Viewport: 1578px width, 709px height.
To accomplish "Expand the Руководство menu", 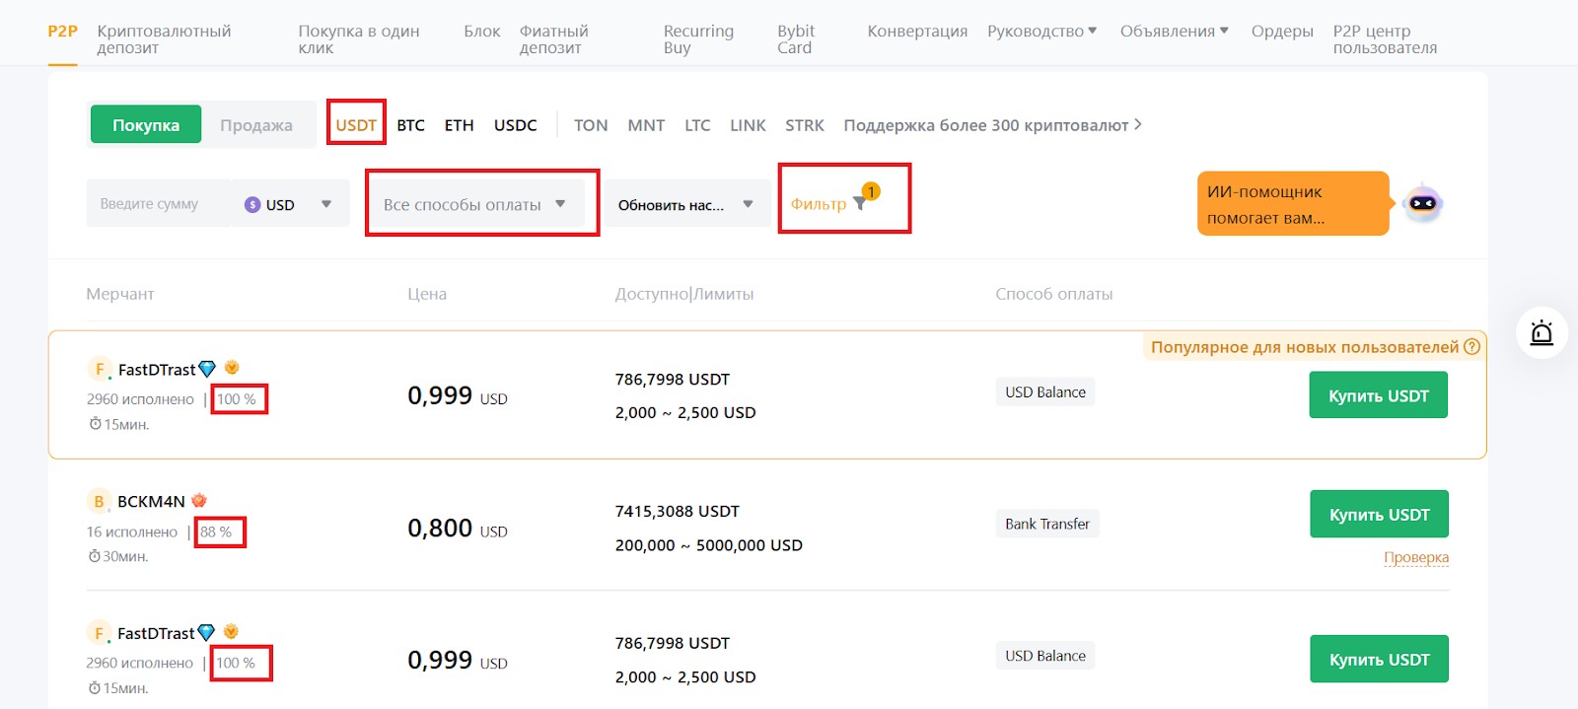I will pos(1041,31).
